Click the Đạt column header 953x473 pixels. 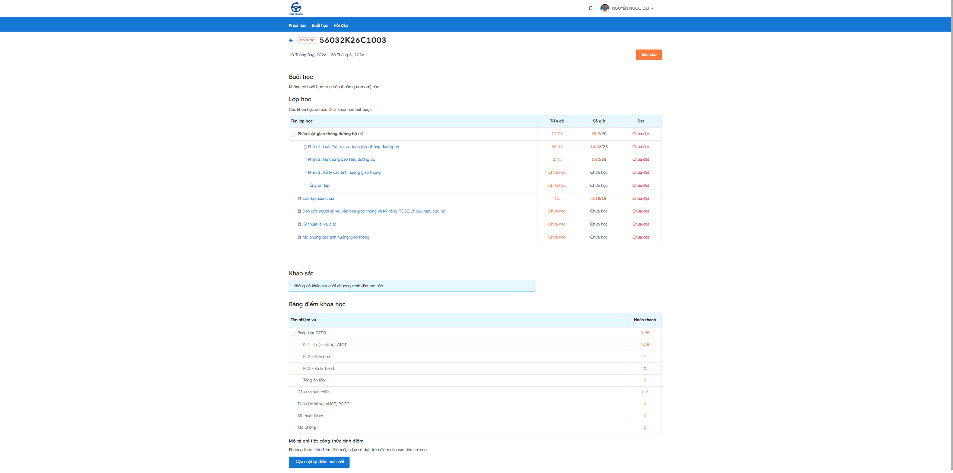640,121
